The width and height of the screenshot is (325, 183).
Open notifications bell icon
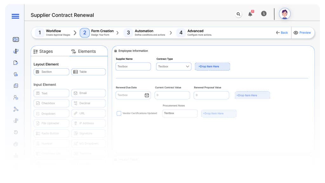point(251,14)
